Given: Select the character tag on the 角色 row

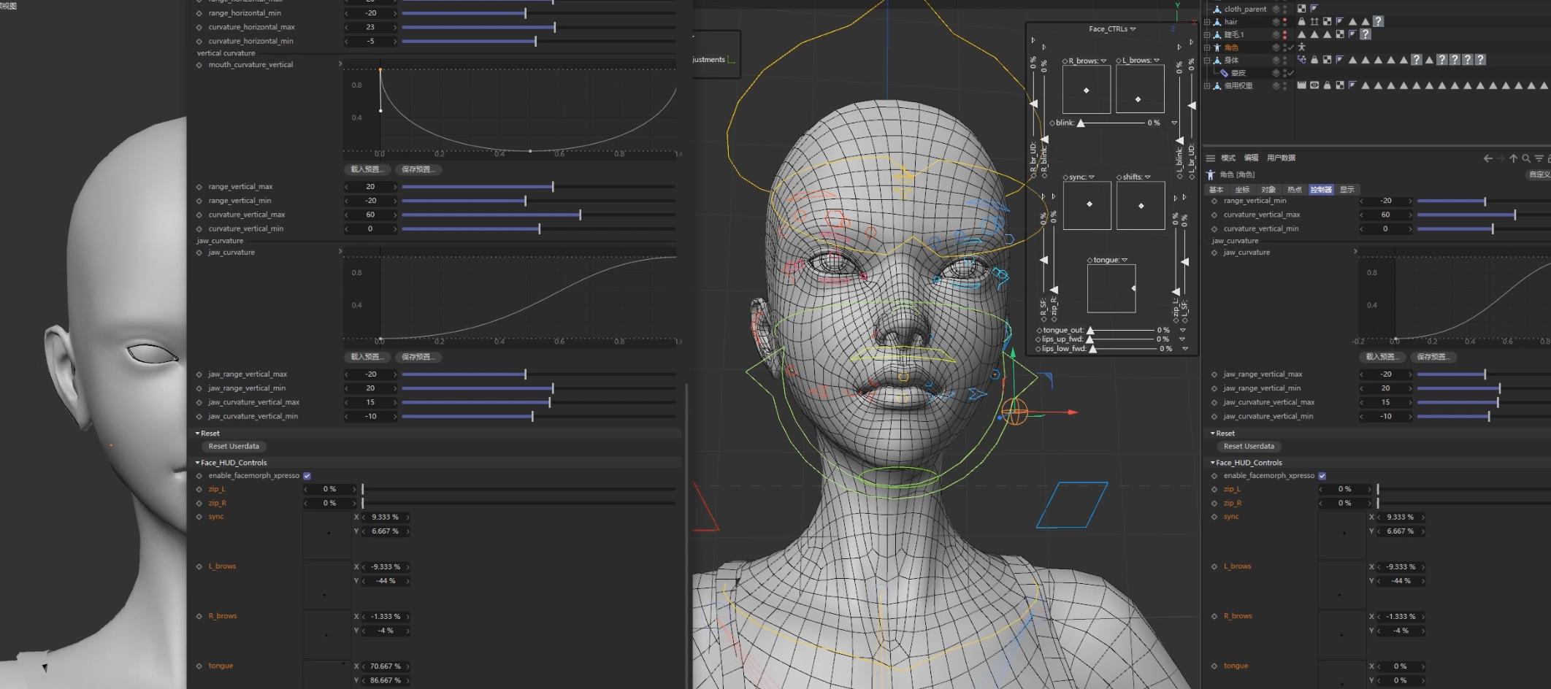Looking at the screenshot, I should 1301,47.
